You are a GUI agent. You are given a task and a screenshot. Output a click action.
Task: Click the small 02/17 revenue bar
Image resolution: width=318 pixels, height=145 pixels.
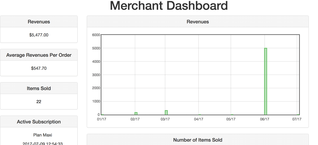(136, 113)
